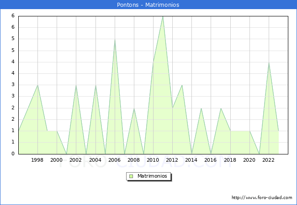
Task: Select the 2011 highest peak on chart
Action: pyautogui.click(x=163, y=16)
